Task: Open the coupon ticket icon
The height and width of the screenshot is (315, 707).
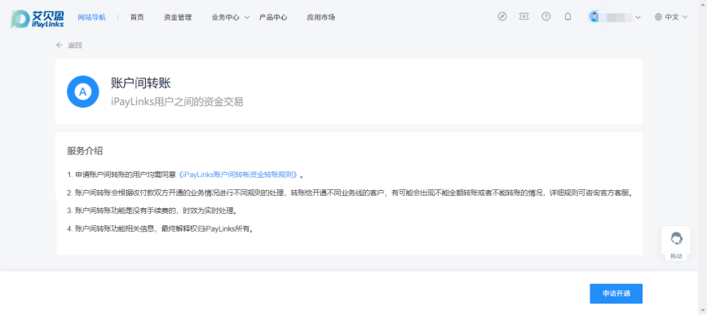Action: pyautogui.click(x=524, y=16)
